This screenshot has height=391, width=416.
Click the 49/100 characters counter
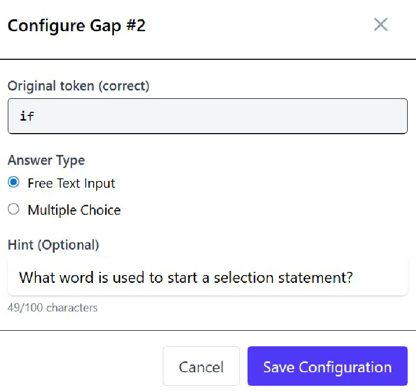pos(52,308)
